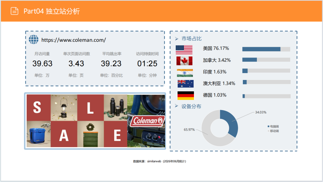Open the https://www.coleman.com/ link
323x182 pixels.
tap(74, 40)
